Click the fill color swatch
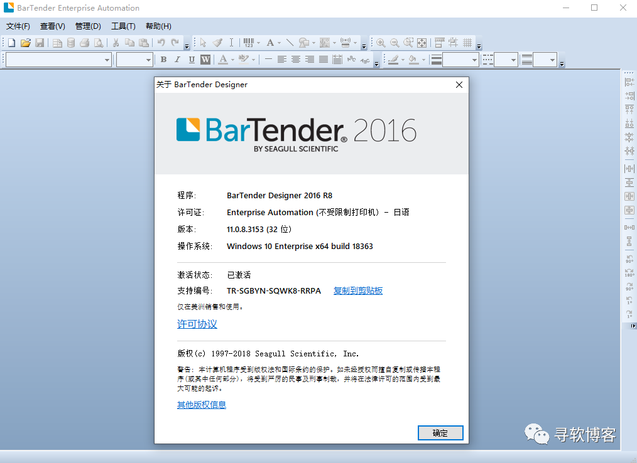 click(x=413, y=60)
